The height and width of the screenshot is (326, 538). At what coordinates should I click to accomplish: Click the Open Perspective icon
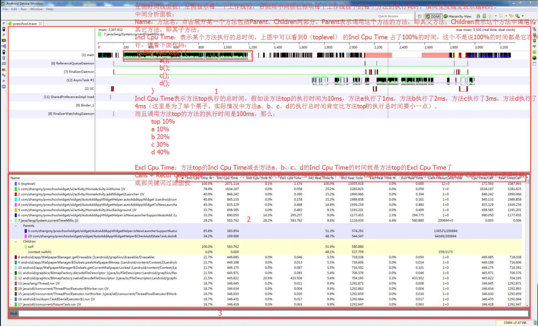[x=420, y=16]
